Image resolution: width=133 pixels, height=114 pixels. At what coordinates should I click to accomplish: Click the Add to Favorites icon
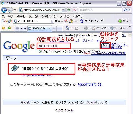pyautogui.click(x=9, y=28)
